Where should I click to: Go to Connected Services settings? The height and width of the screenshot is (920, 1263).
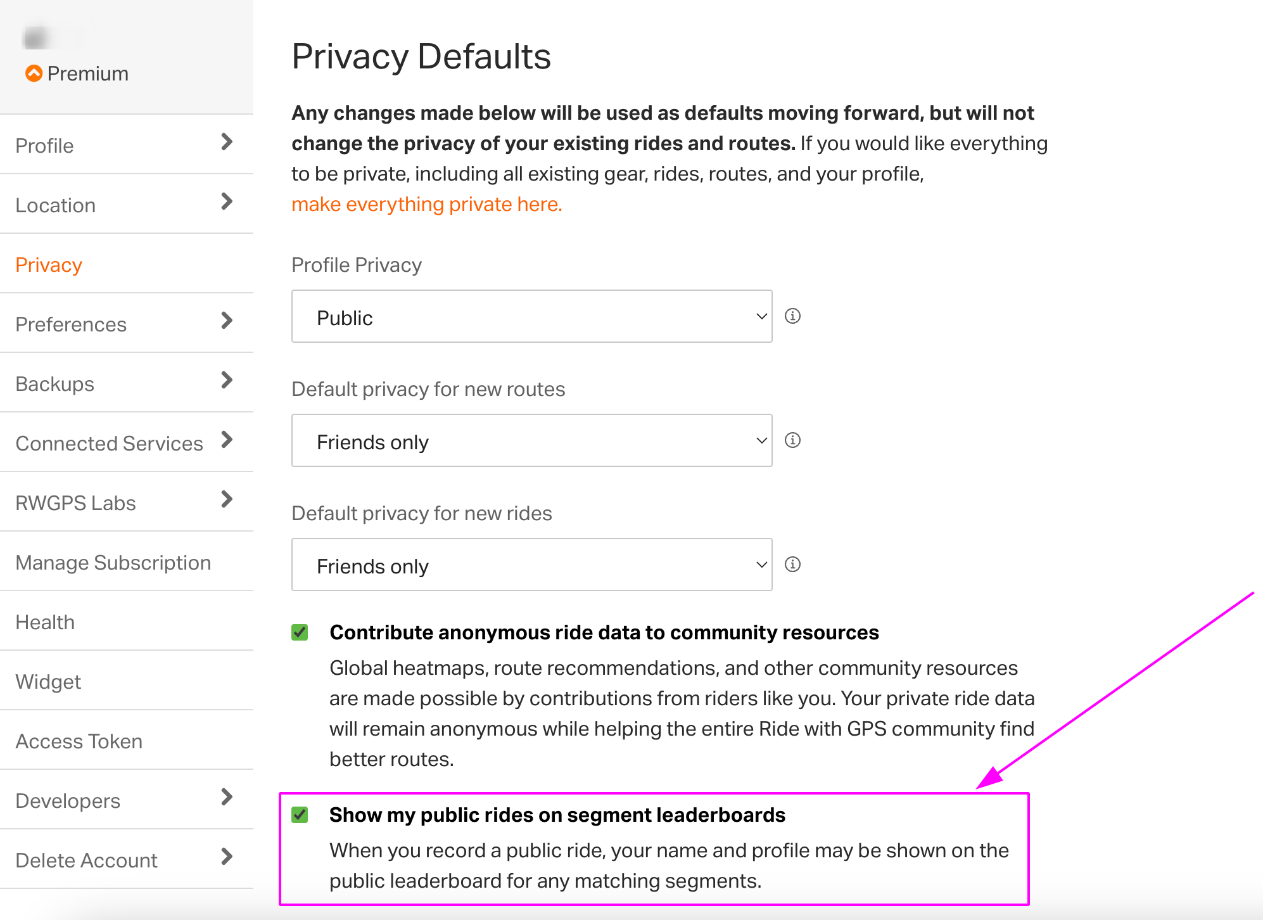point(109,444)
